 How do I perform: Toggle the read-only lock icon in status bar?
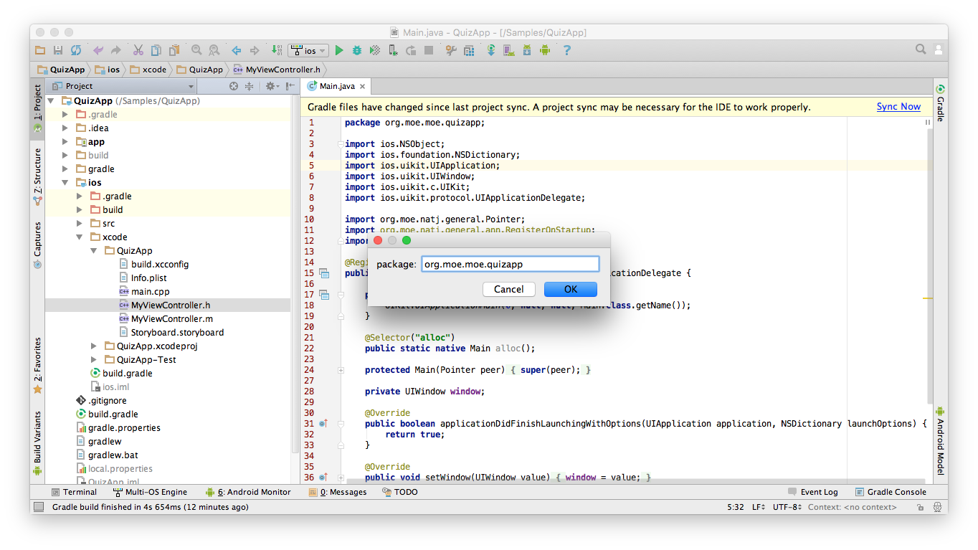coord(920,507)
